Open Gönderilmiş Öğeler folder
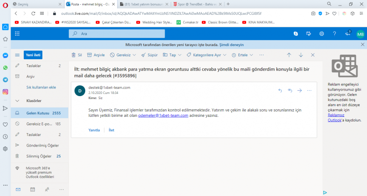The height and width of the screenshot is (196, 367). 39,145
